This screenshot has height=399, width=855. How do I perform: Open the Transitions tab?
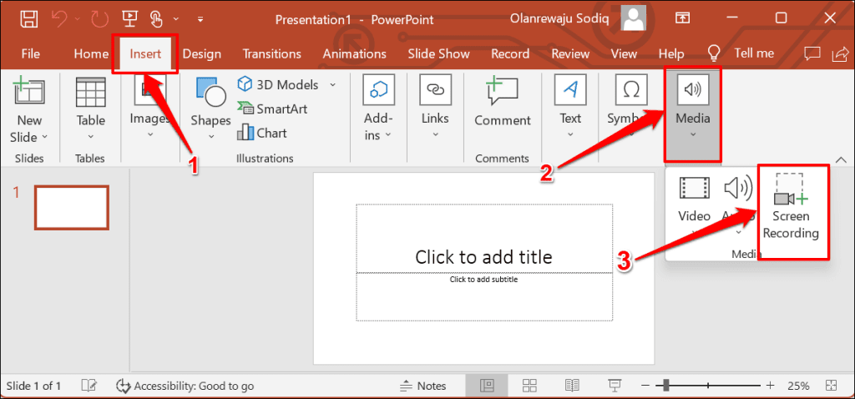point(271,54)
